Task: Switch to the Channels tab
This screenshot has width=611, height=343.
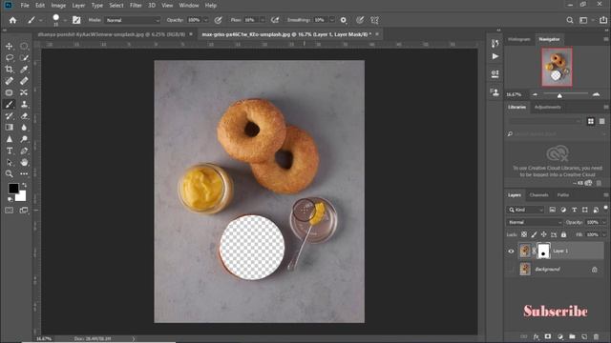Action: coord(538,194)
